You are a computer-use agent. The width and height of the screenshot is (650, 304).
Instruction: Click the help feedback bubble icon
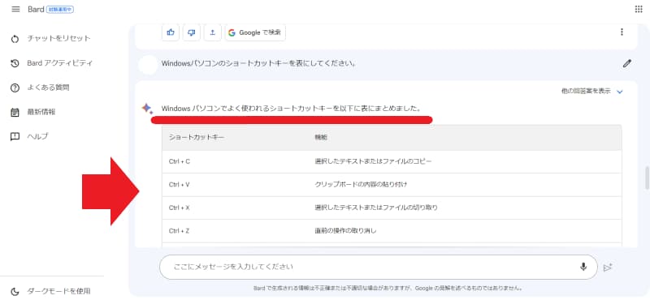[15, 136]
